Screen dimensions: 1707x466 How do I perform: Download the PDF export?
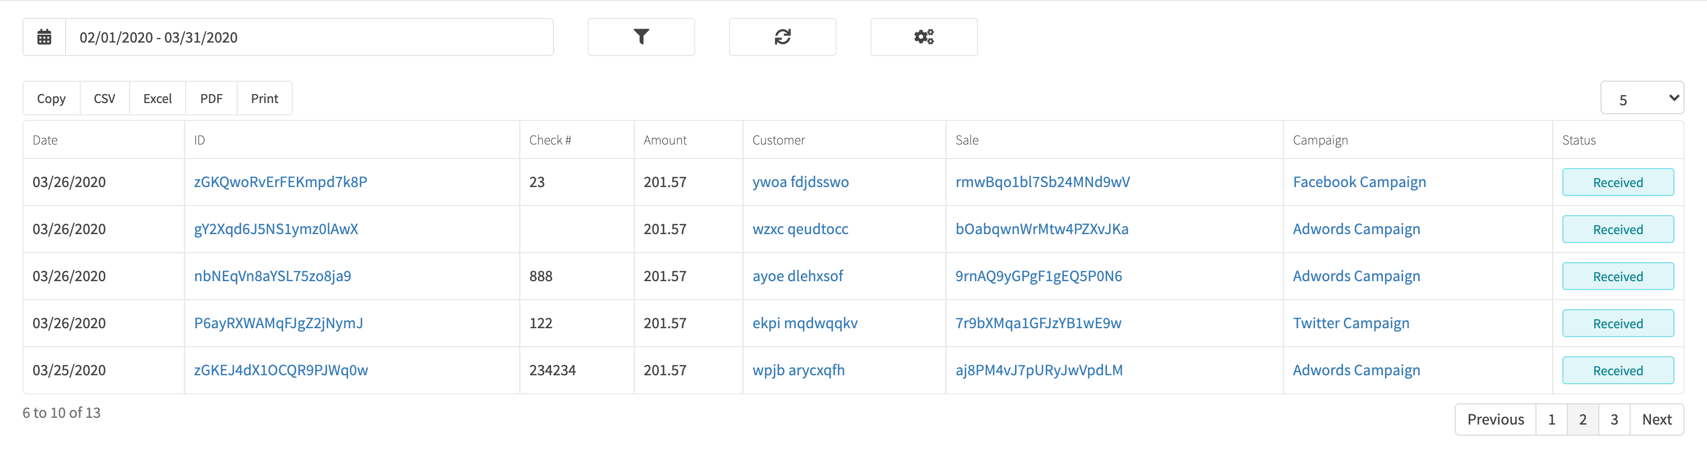point(211,99)
